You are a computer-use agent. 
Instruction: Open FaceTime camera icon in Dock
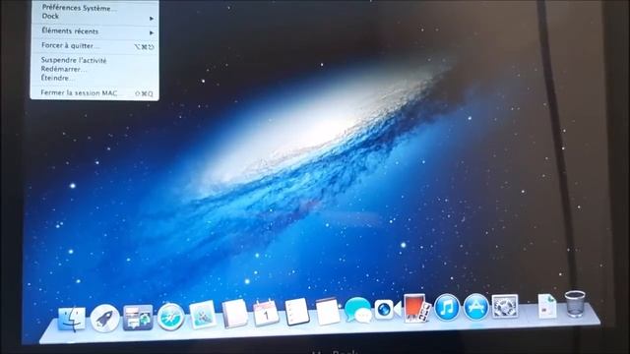(388, 309)
